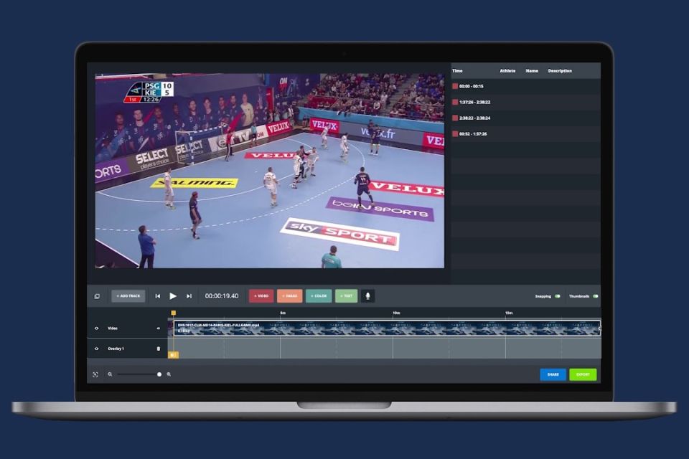Click the 5m mark on timeline ruler
Viewport: 689px width, 459px height.
[283, 313]
